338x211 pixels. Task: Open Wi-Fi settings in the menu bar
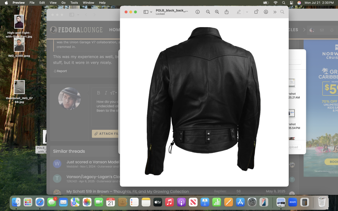tap(275, 2)
